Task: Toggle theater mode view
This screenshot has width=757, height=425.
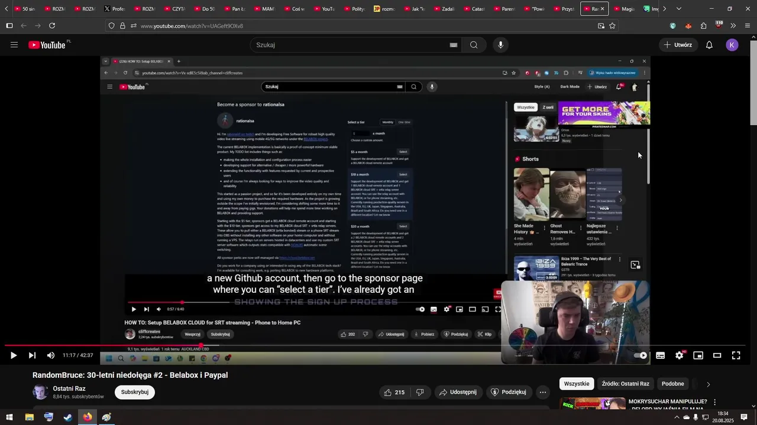Action: (x=717, y=355)
